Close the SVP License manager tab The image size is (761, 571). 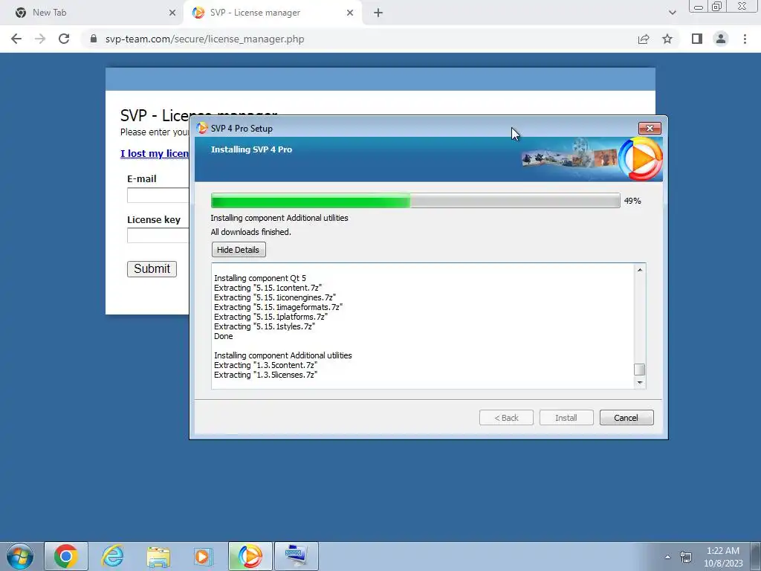tap(350, 13)
